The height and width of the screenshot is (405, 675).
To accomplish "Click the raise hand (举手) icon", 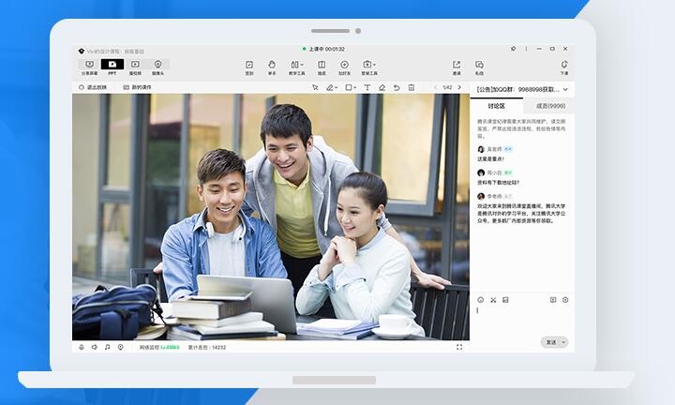I will (272, 67).
